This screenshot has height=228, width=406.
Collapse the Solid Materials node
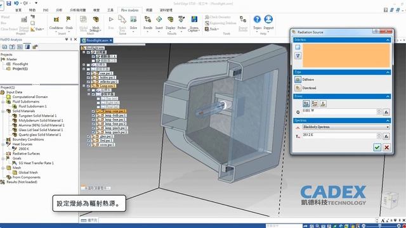[3, 111]
